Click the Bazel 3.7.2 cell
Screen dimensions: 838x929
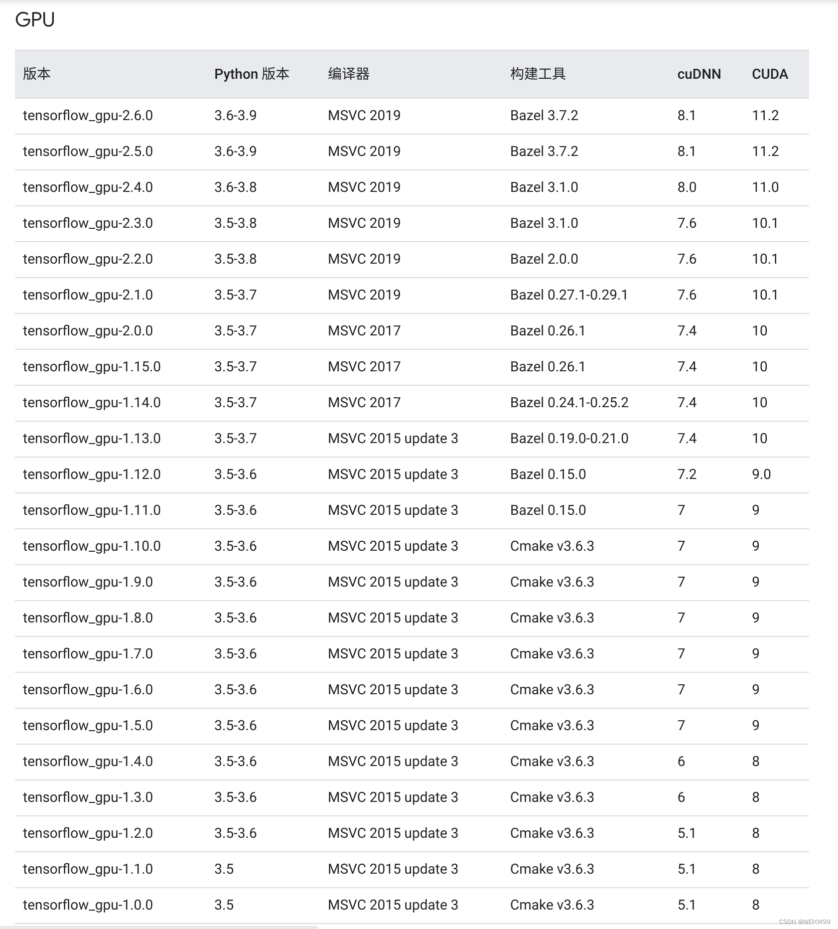point(544,115)
